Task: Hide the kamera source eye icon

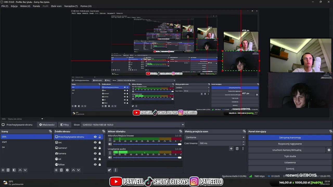Action: click(x=95, y=153)
